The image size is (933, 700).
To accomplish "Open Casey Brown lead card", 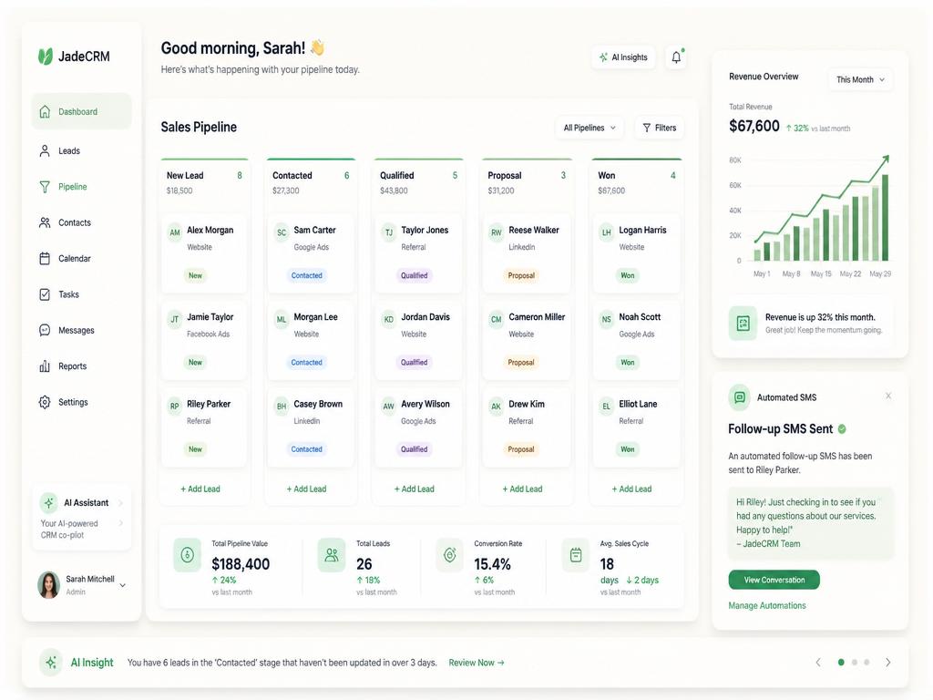I will click(x=311, y=427).
